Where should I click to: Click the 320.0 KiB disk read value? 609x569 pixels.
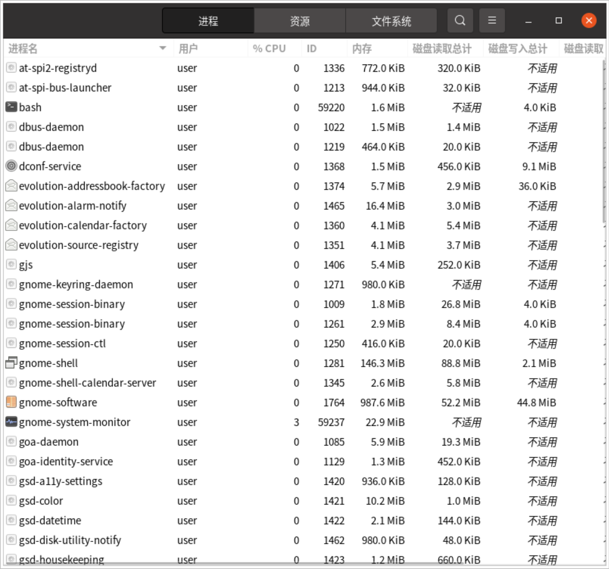(459, 68)
